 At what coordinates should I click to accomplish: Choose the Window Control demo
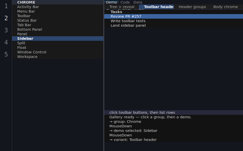tap(58, 52)
